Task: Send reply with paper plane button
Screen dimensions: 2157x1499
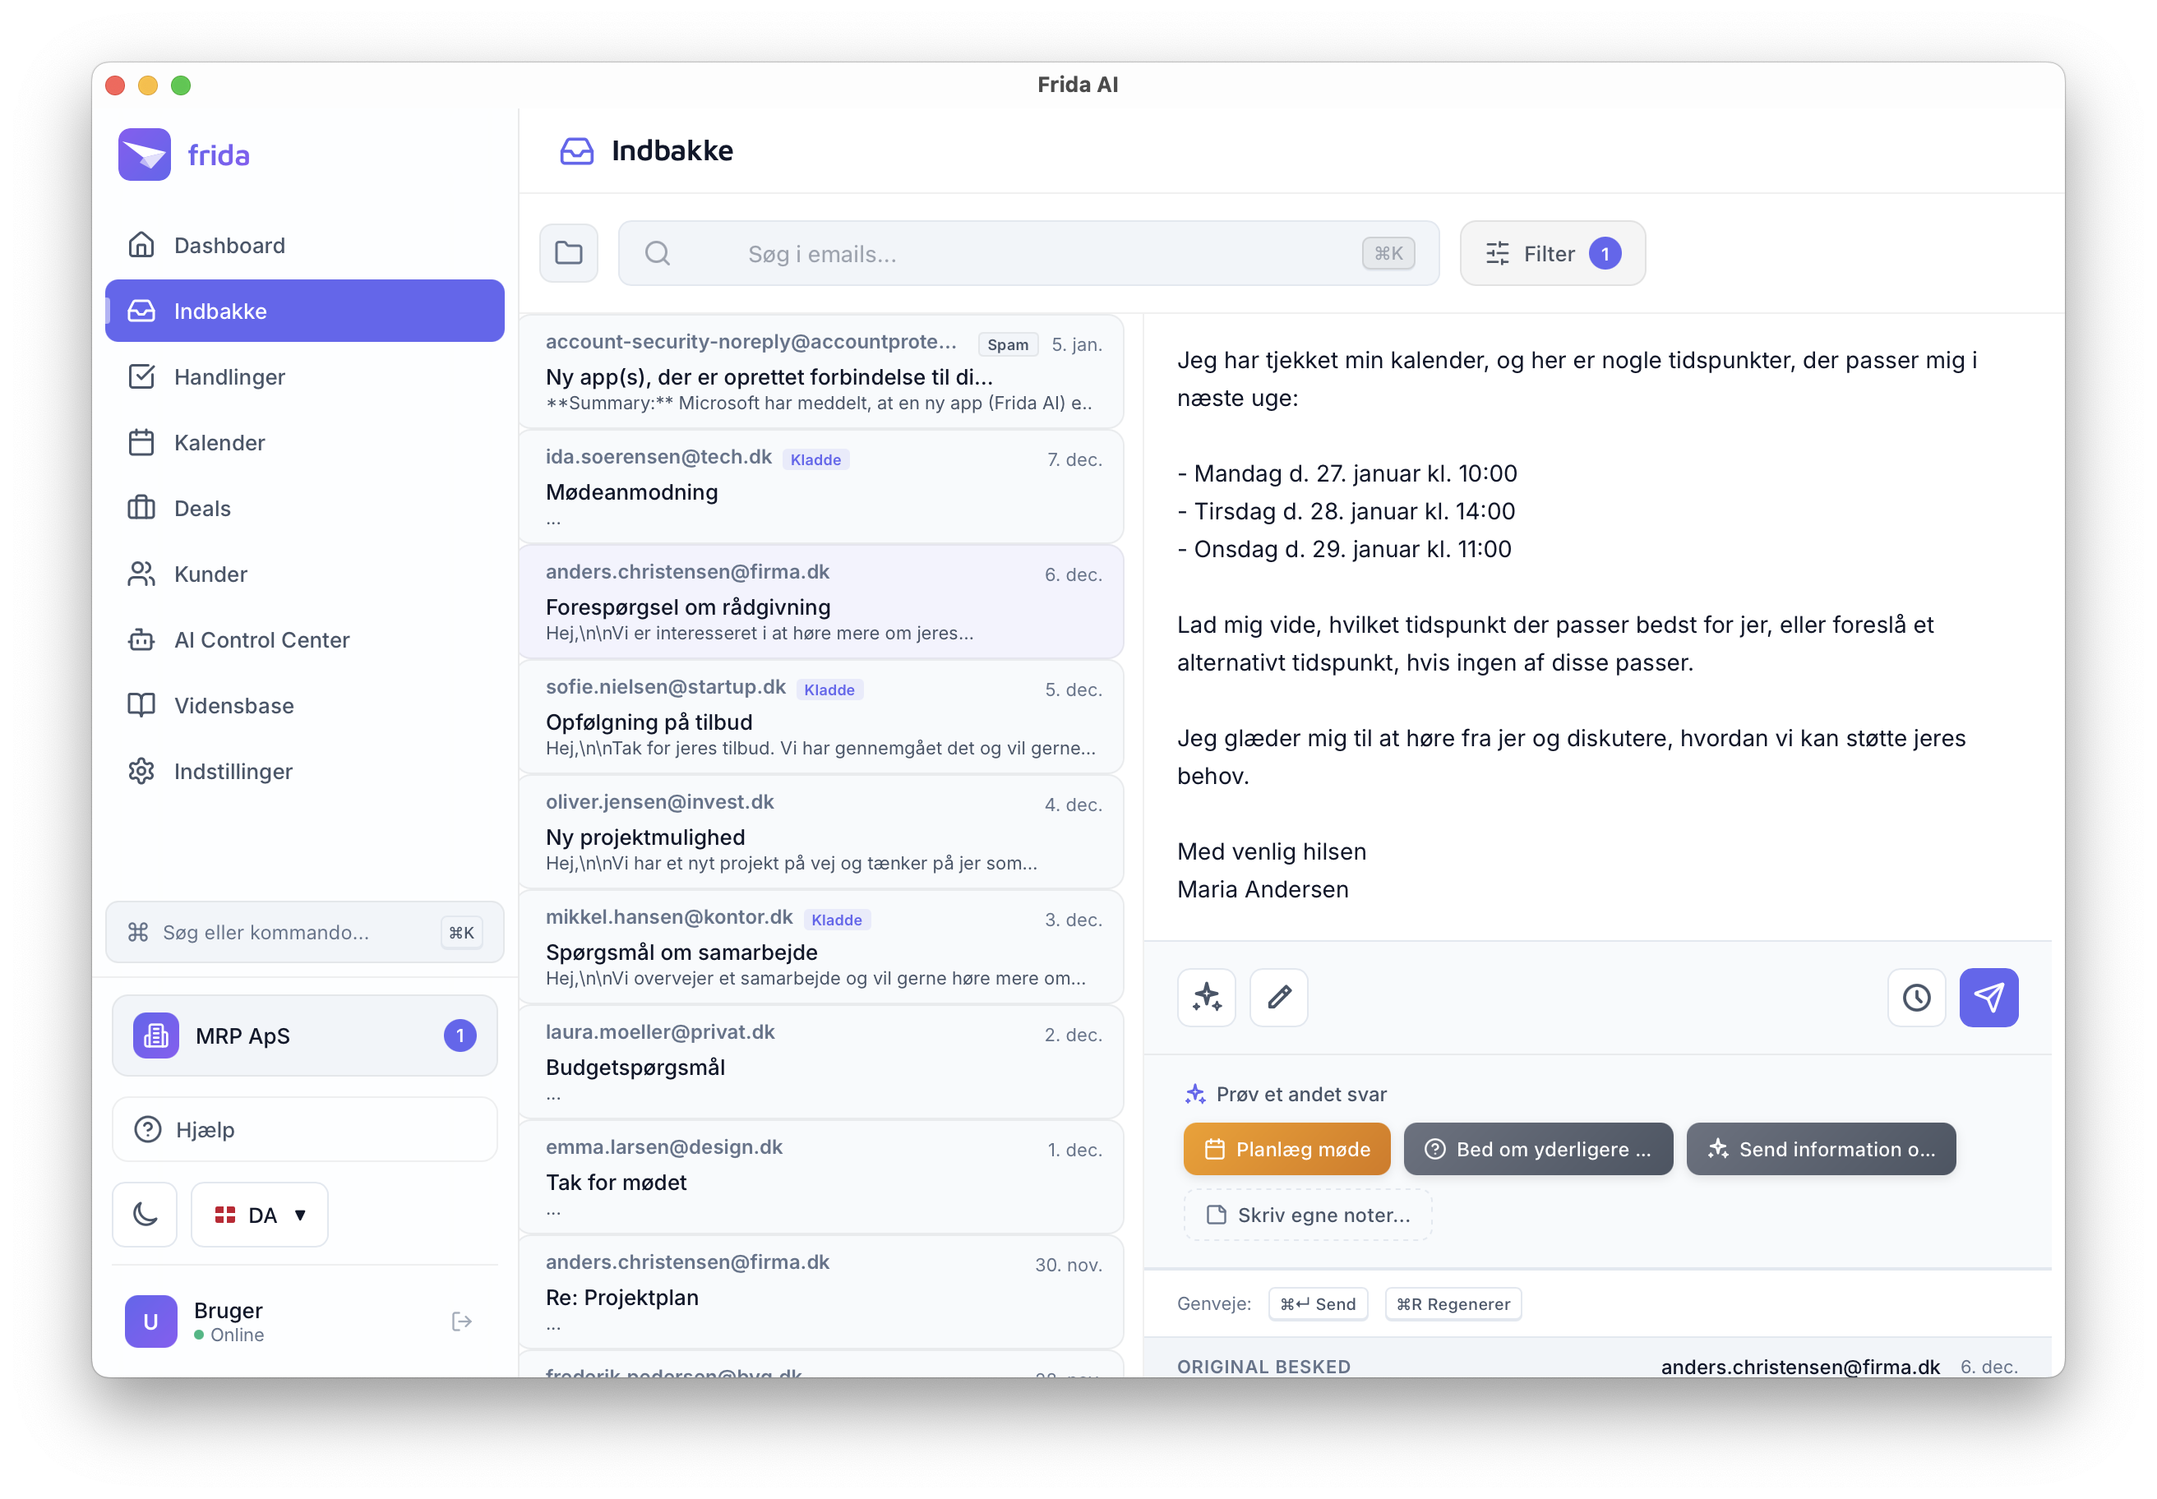Action: coord(1988,997)
